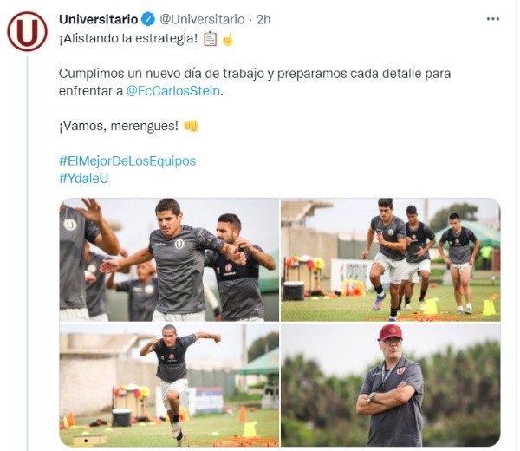Screen dimensions: 520x451
Task: Open the three-dot more options menu
Action: coord(493,19)
